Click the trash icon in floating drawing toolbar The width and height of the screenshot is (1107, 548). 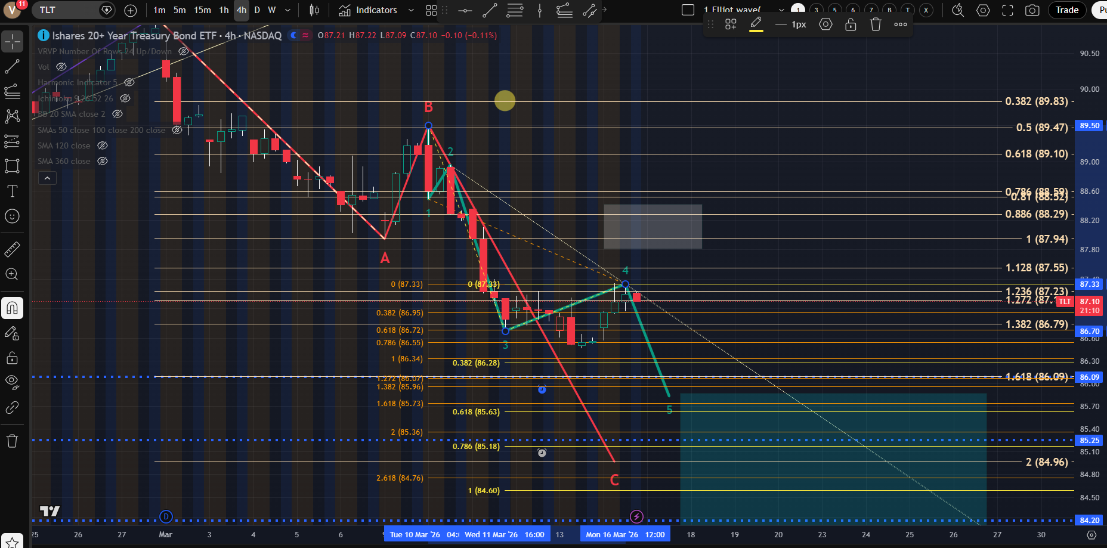875,24
